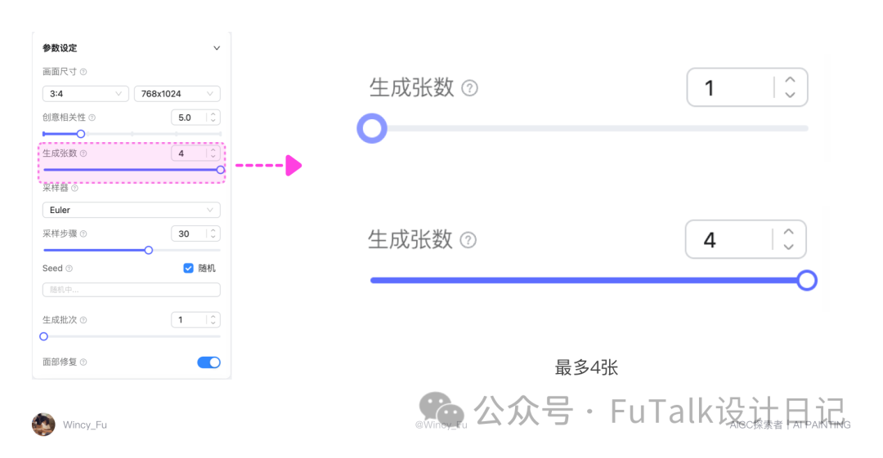Viewport: 883px width, 458px height.
Task: Click large help icon beside top 生成张数
Action: (469, 88)
